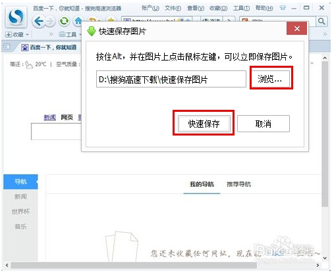Click the vertical scrollbar down arrow
The width and height of the screenshot is (334, 273).
pyautogui.click(x=325, y=258)
